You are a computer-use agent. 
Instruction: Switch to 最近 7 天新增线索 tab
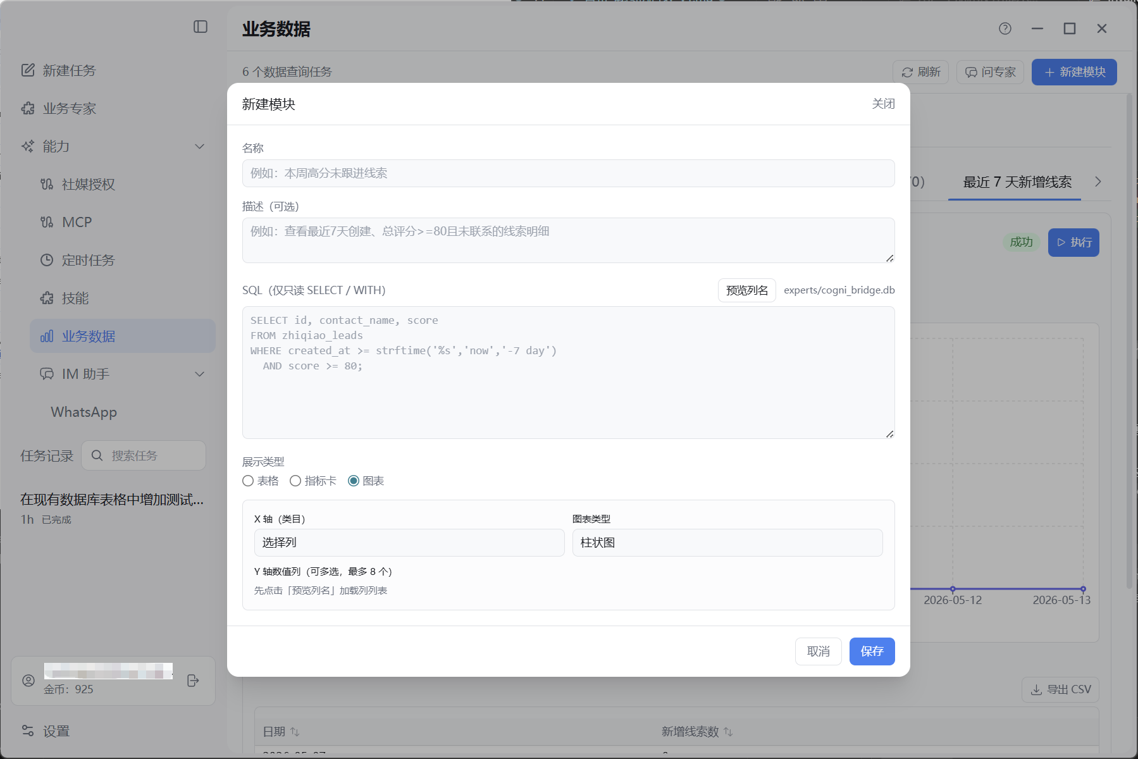(1017, 182)
